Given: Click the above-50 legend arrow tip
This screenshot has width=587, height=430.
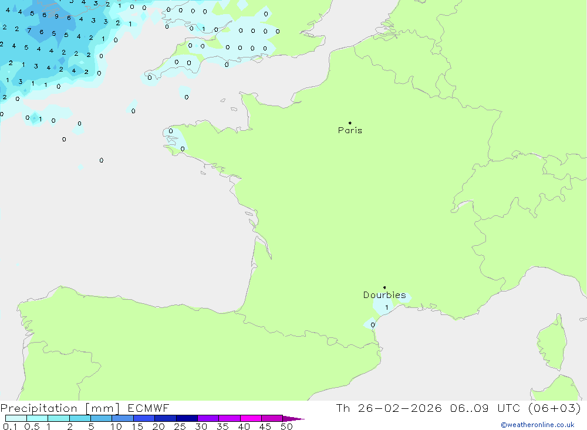Looking at the screenshot, I should 294,419.
